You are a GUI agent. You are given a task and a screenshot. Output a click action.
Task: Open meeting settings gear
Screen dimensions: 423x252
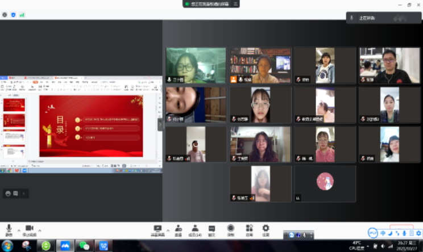266,228
